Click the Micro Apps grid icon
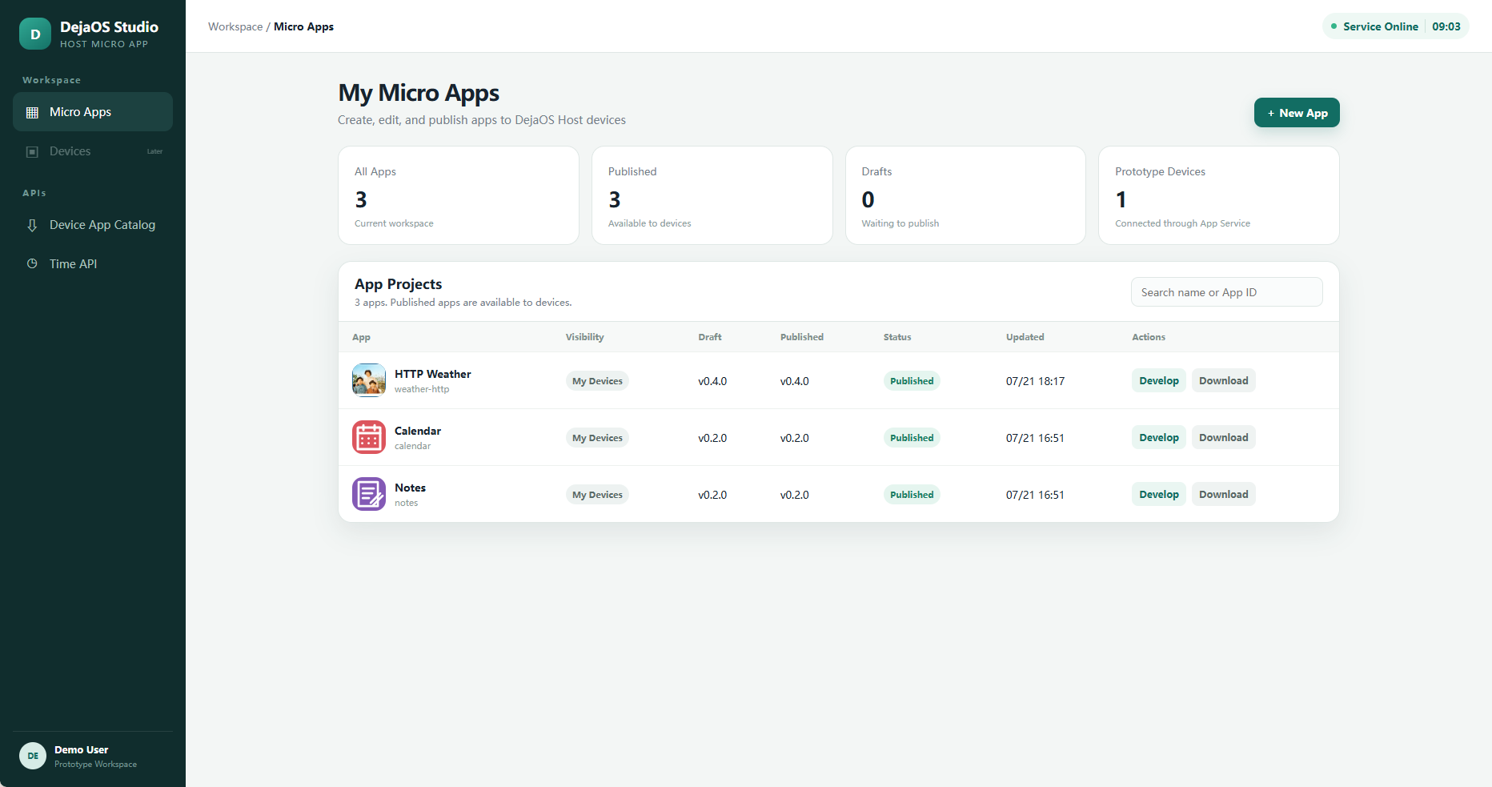The width and height of the screenshot is (1492, 787). coord(32,112)
